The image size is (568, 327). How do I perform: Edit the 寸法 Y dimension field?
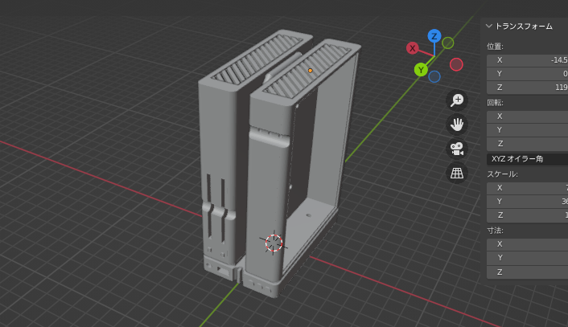528,258
